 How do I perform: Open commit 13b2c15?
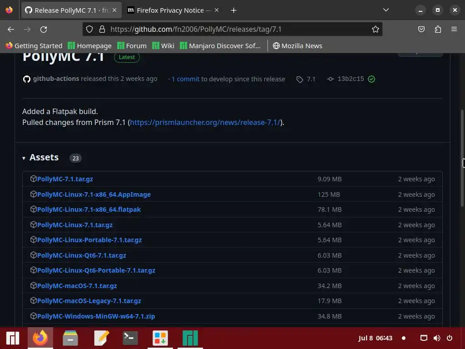[351, 79]
